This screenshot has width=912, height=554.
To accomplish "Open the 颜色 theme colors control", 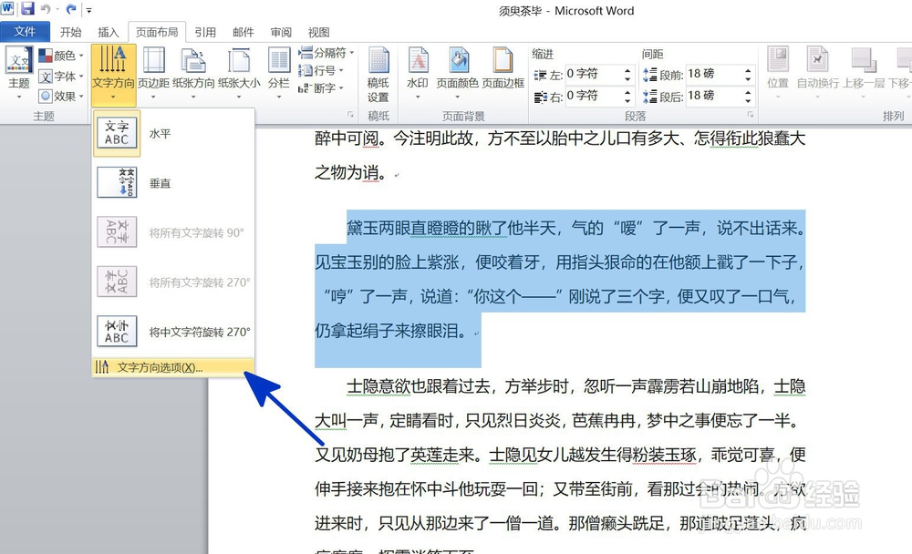I will coord(60,56).
